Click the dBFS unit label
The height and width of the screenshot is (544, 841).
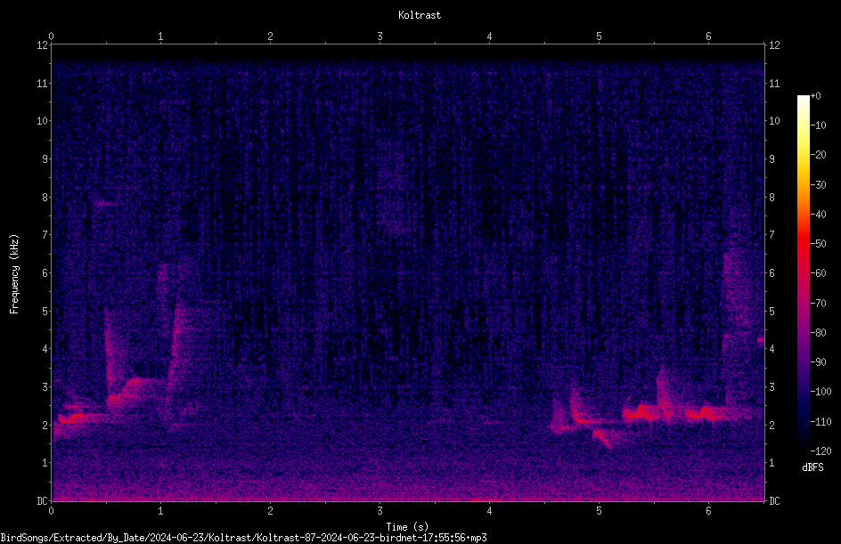[812, 467]
